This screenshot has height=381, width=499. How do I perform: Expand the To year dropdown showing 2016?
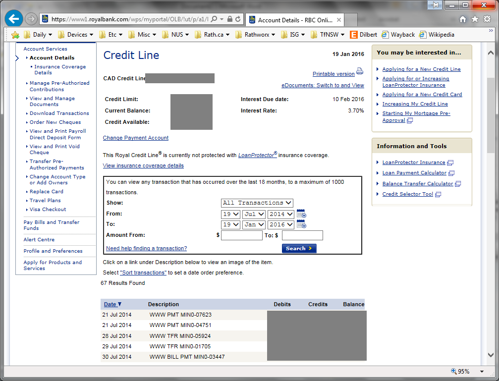pos(281,224)
